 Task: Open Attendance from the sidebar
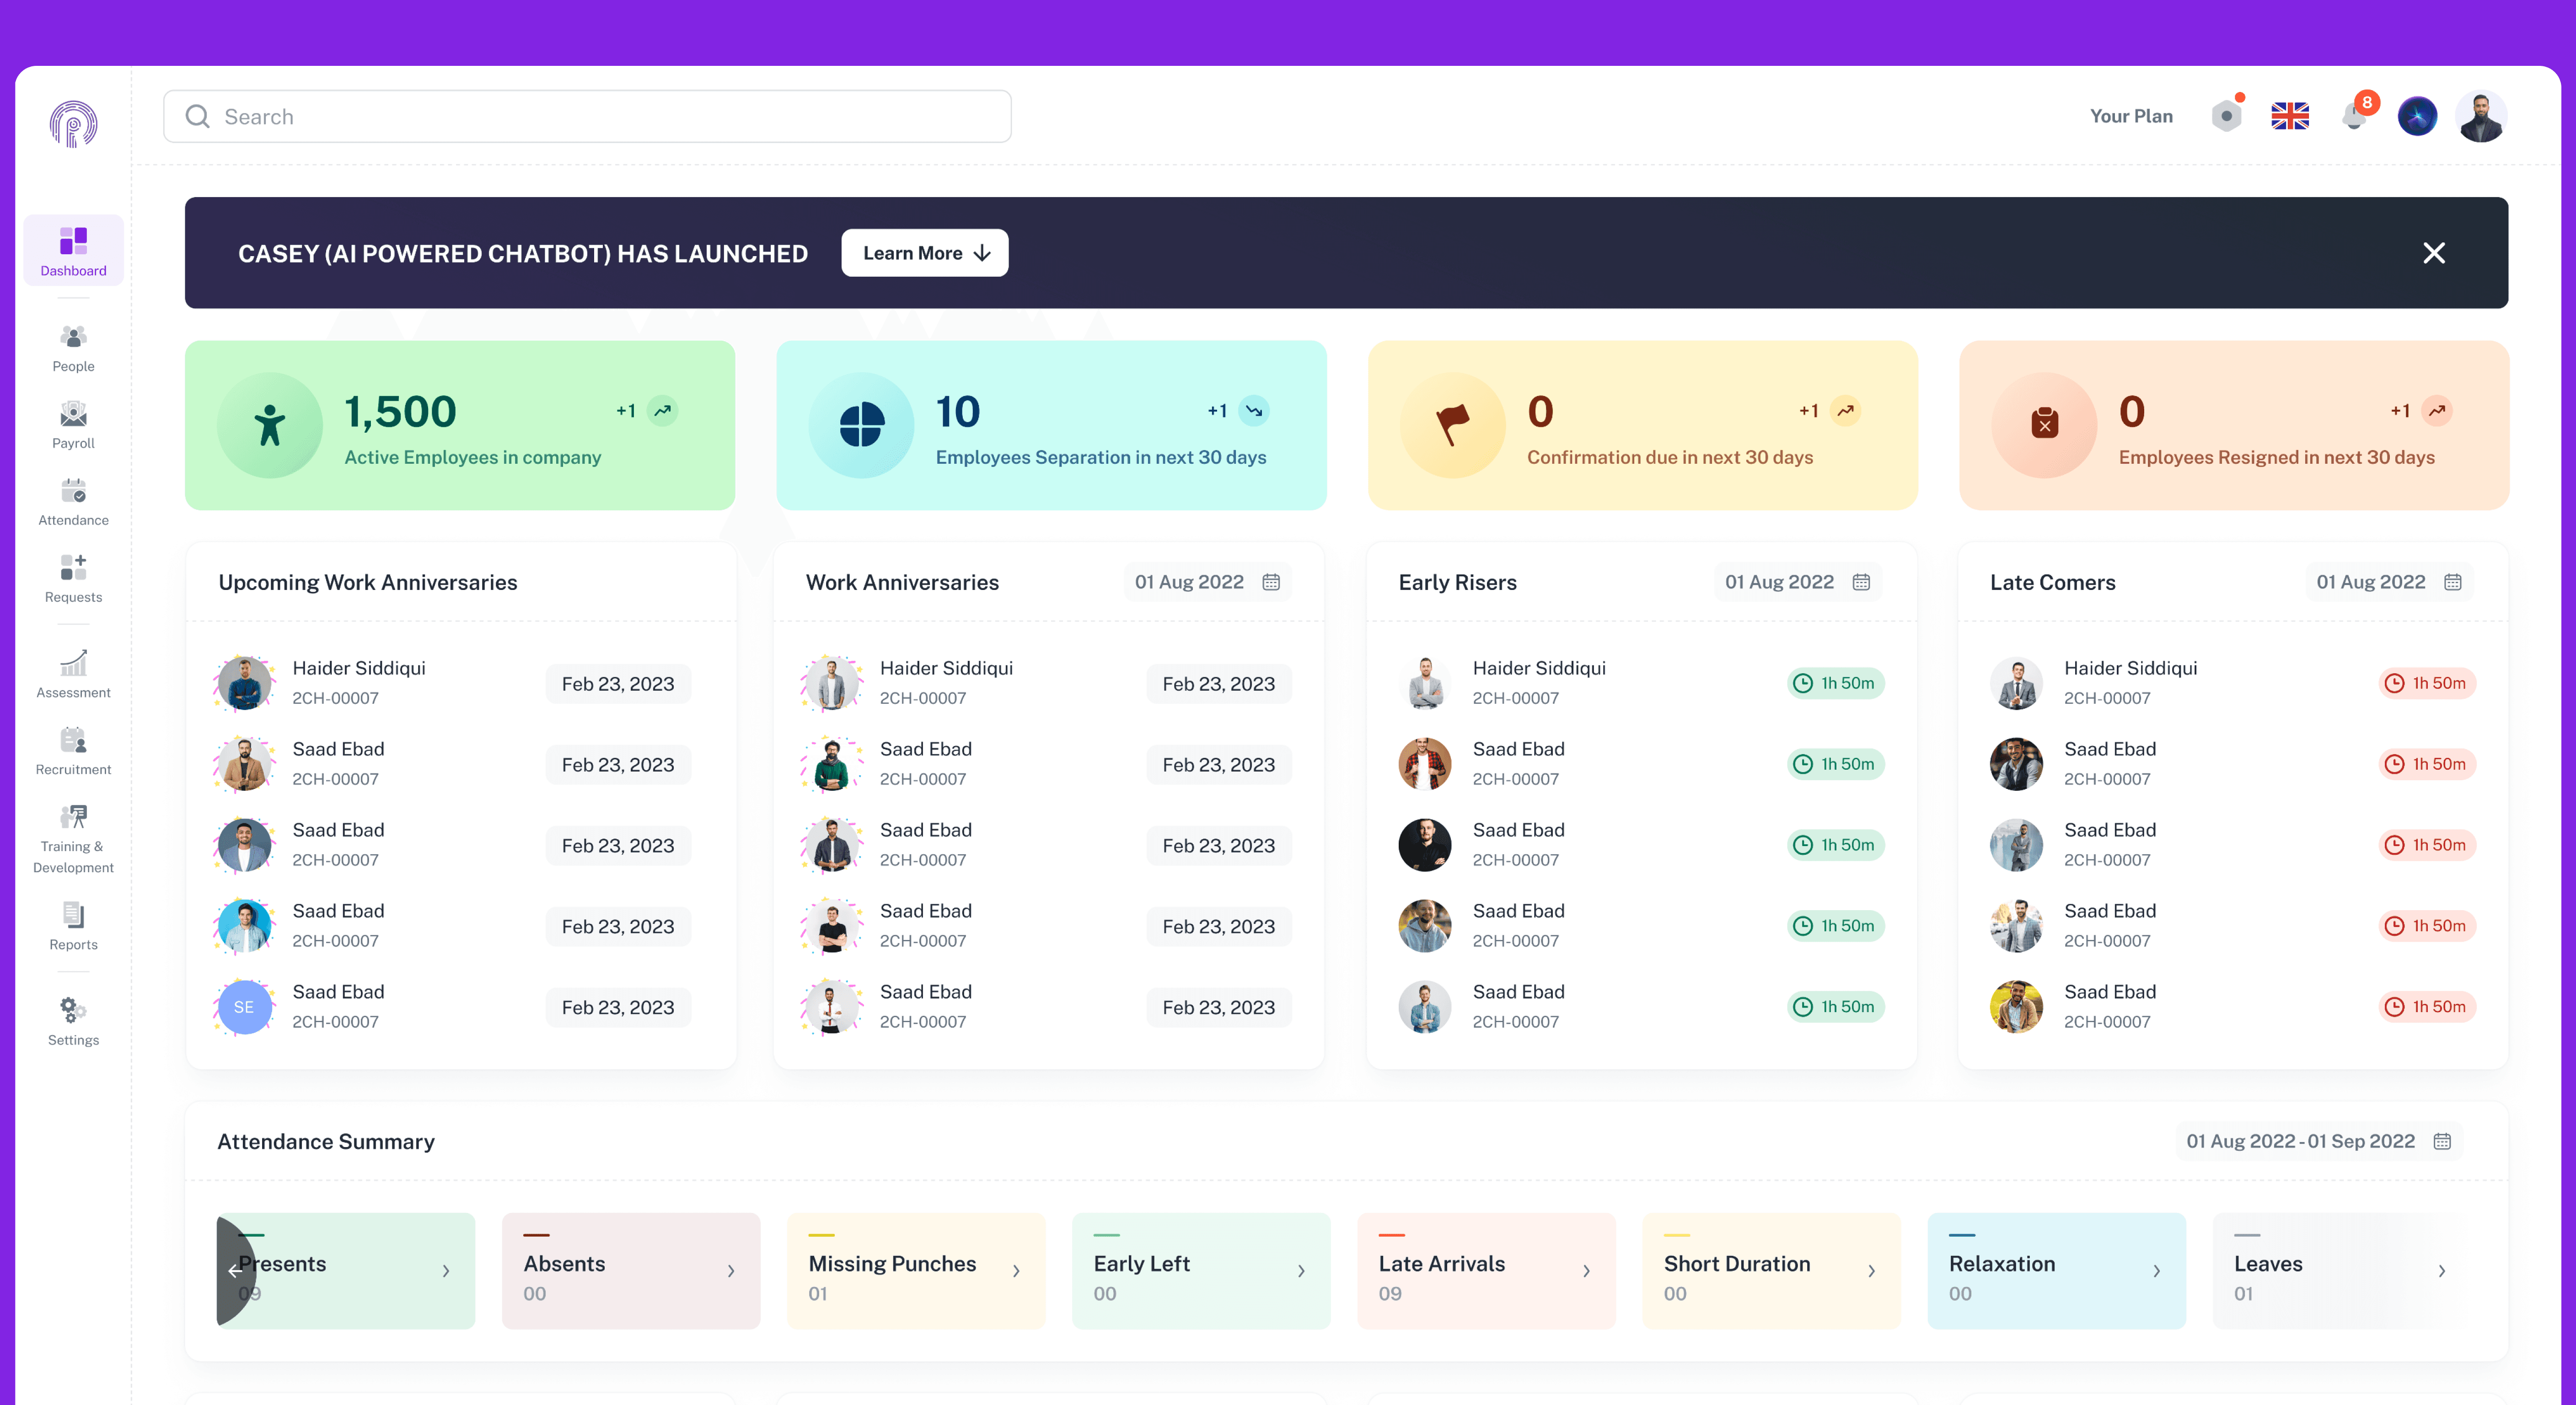coord(73,502)
